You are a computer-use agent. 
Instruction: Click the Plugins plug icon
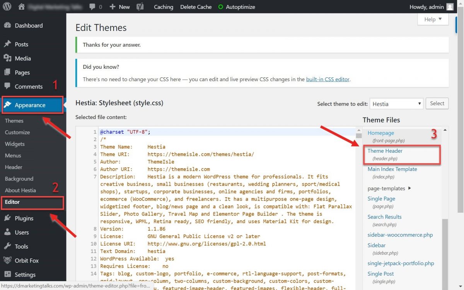pos(7,218)
